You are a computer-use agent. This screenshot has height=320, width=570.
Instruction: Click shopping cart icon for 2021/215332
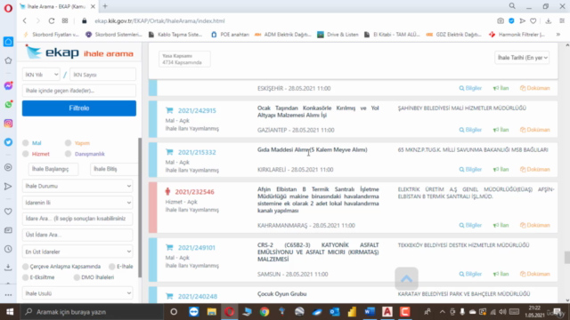(169, 152)
